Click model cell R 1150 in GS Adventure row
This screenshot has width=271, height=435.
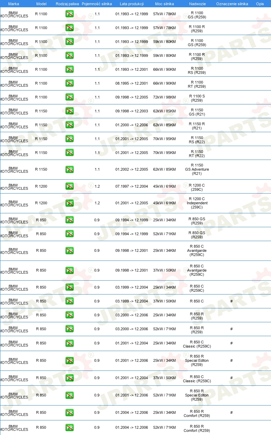[41, 169]
